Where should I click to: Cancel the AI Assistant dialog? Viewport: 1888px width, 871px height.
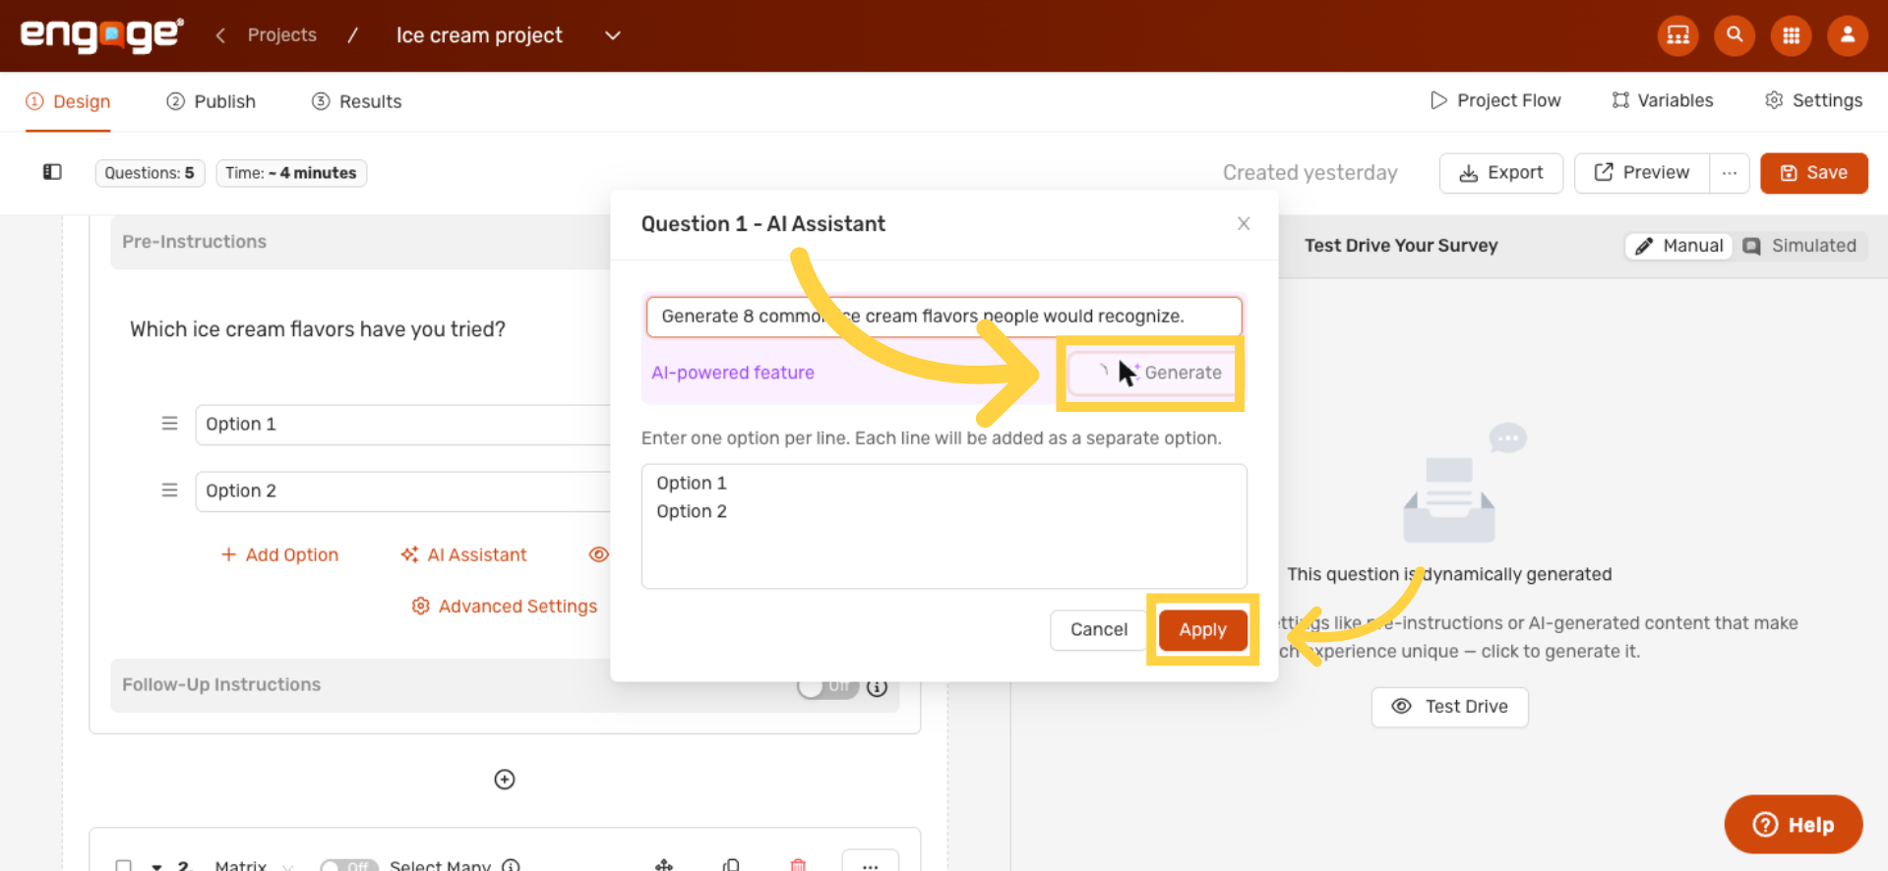coord(1099,630)
